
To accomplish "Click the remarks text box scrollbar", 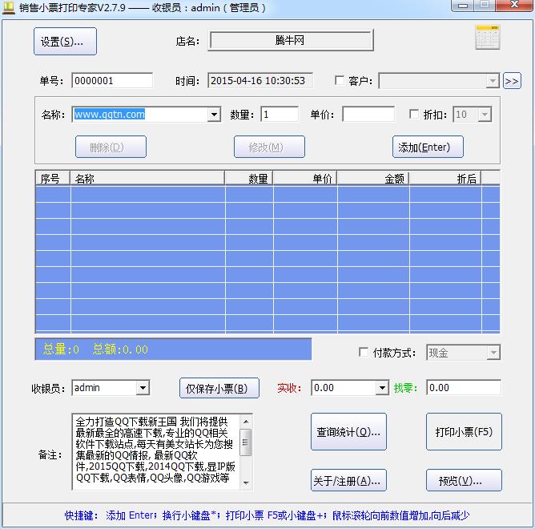I will click(246, 451).
